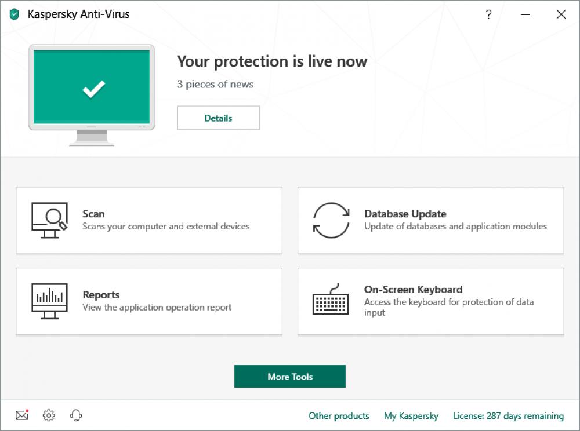Screen dimensions: 580x431
Task: Open the help question mark icon
Action: click(489, 14)
